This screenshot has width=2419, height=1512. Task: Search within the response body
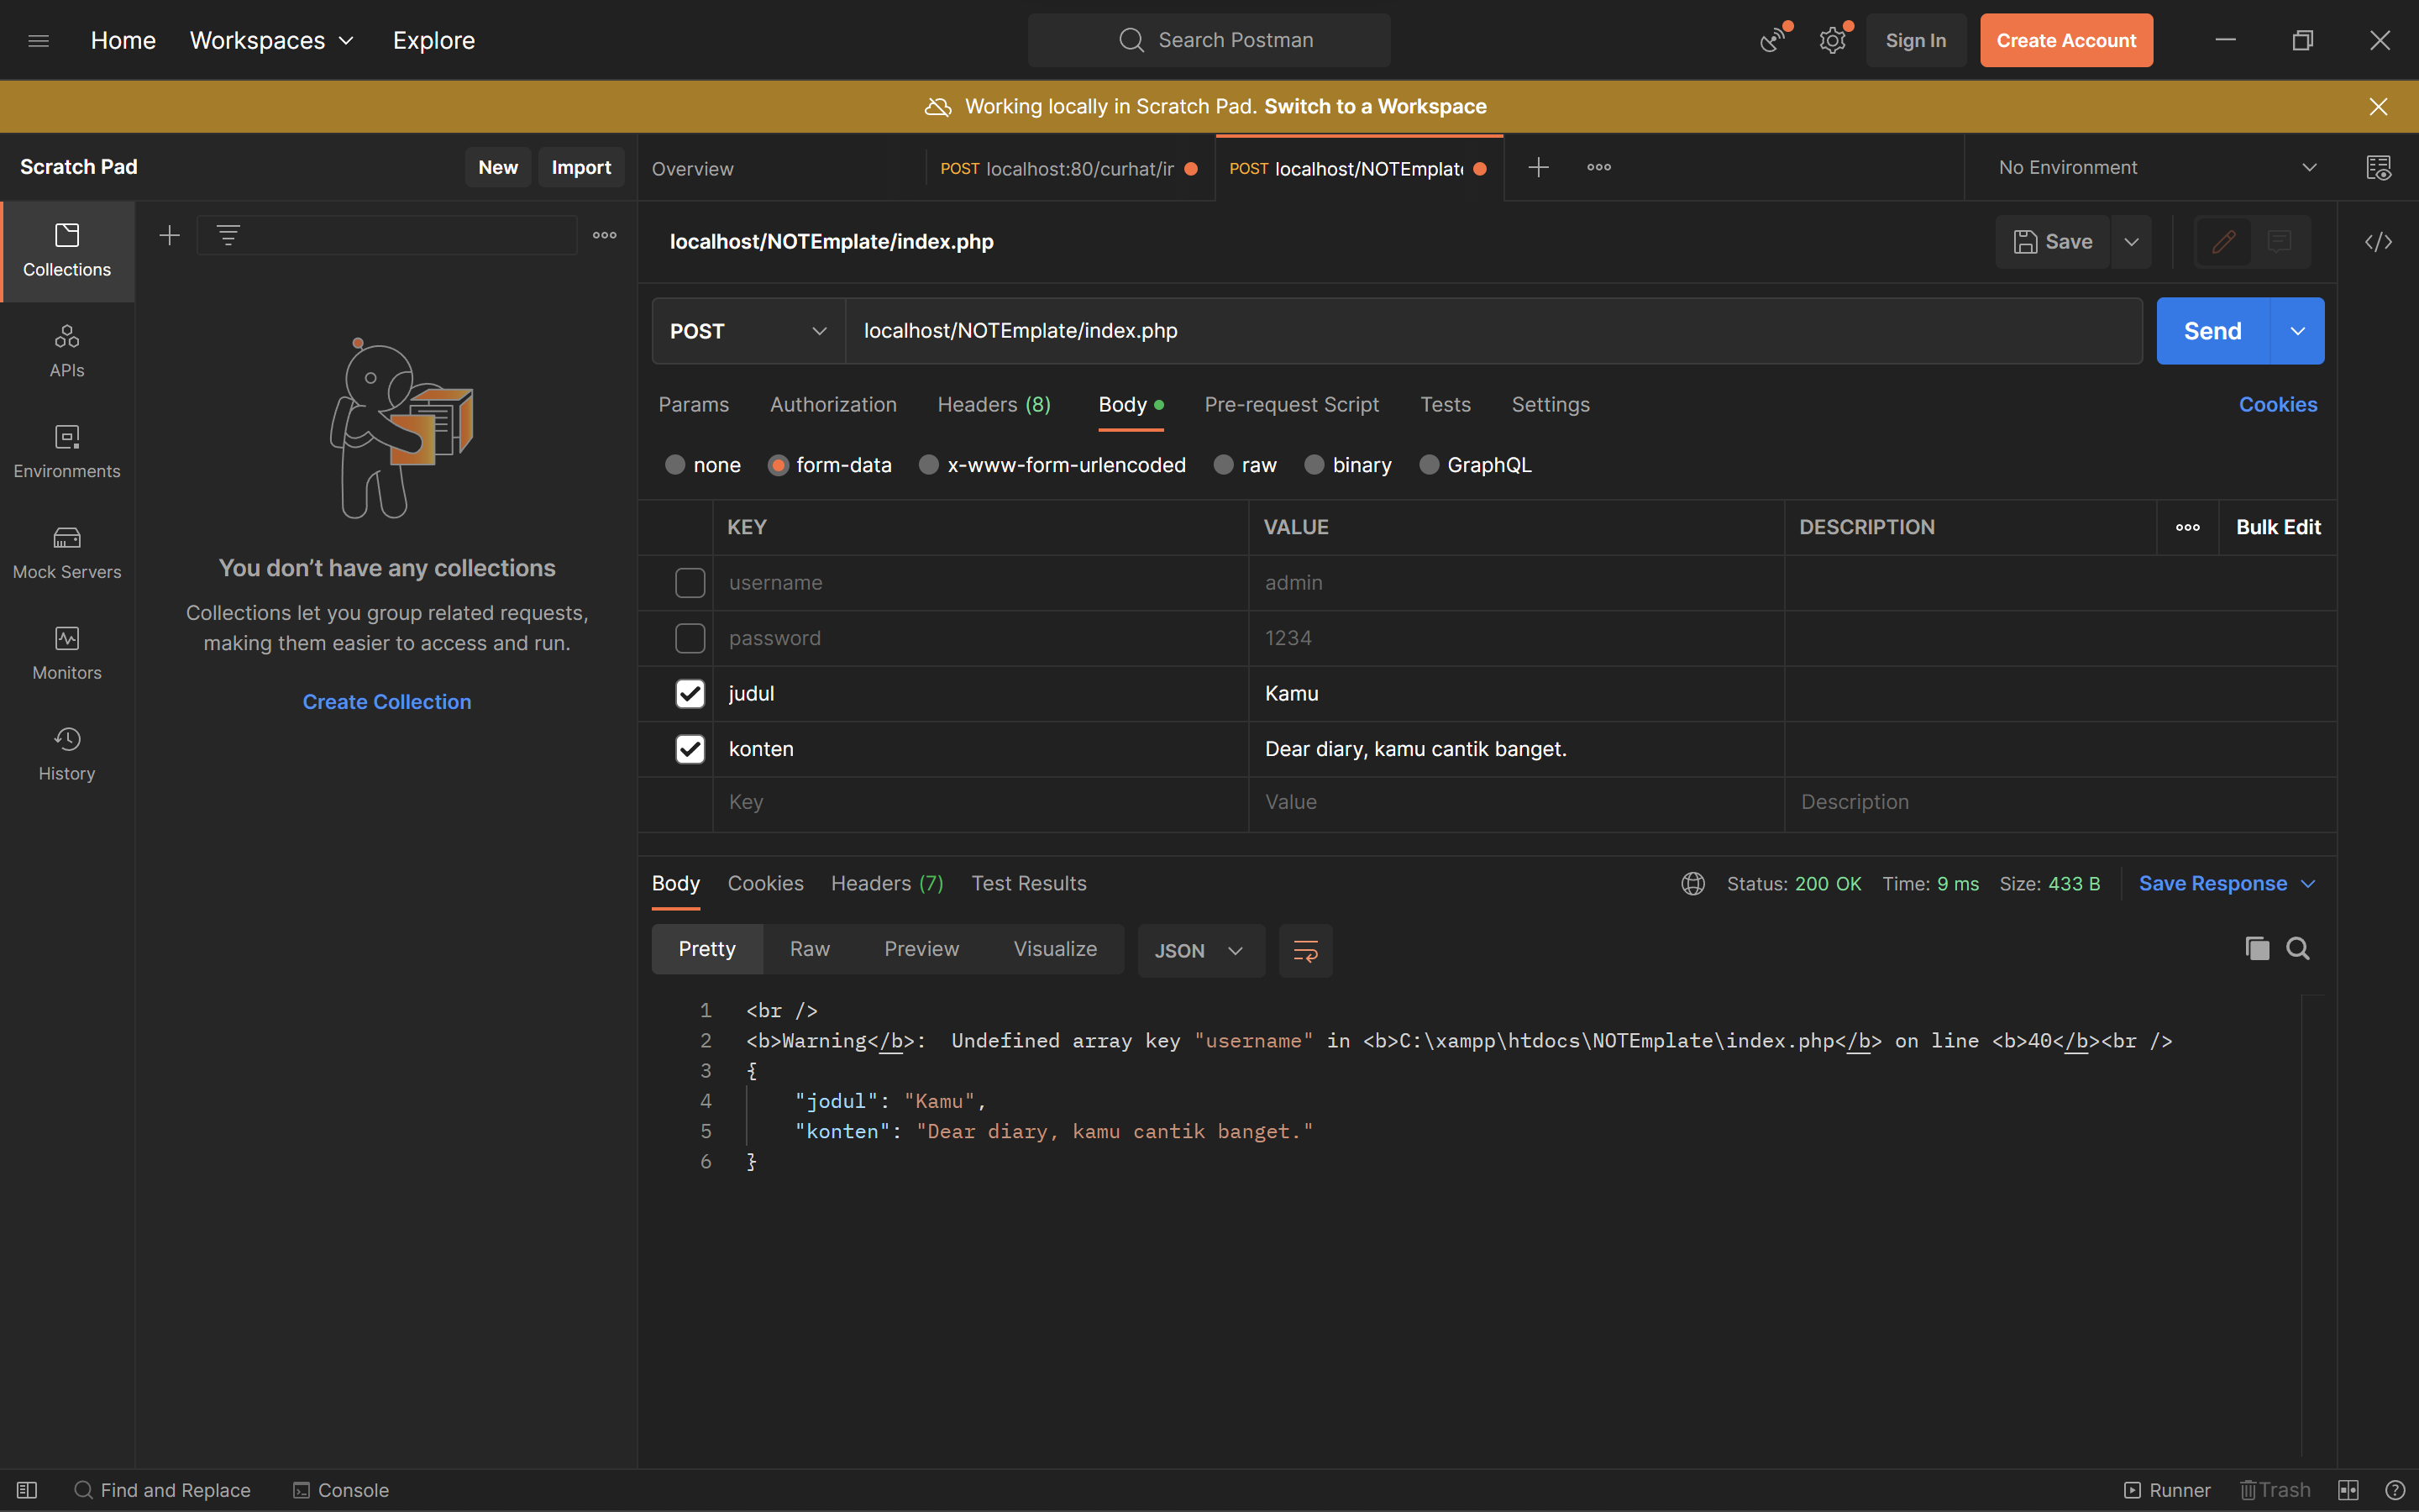(2298, 949)
